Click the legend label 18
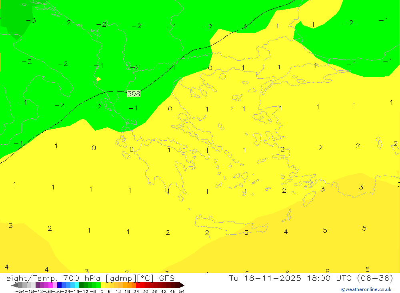Screen dimensions: 400x293 coord(127,291)
